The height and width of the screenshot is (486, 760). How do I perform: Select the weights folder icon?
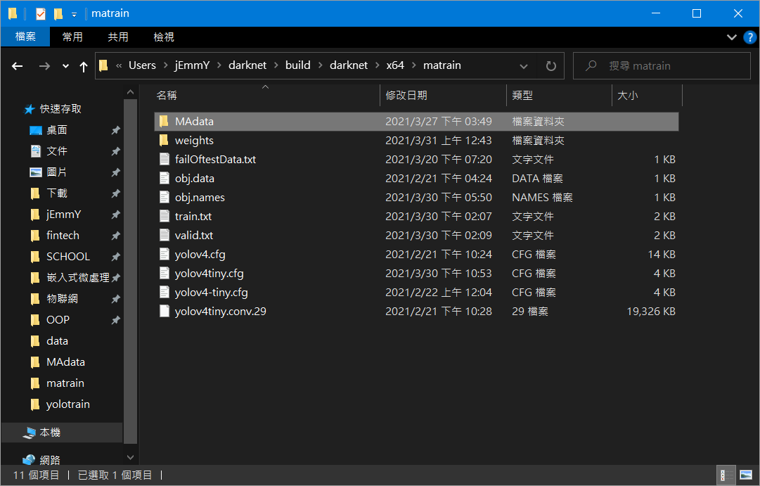tap(165, 140)
